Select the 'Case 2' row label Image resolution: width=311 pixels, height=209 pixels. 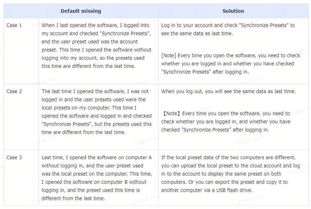(14, 92)
